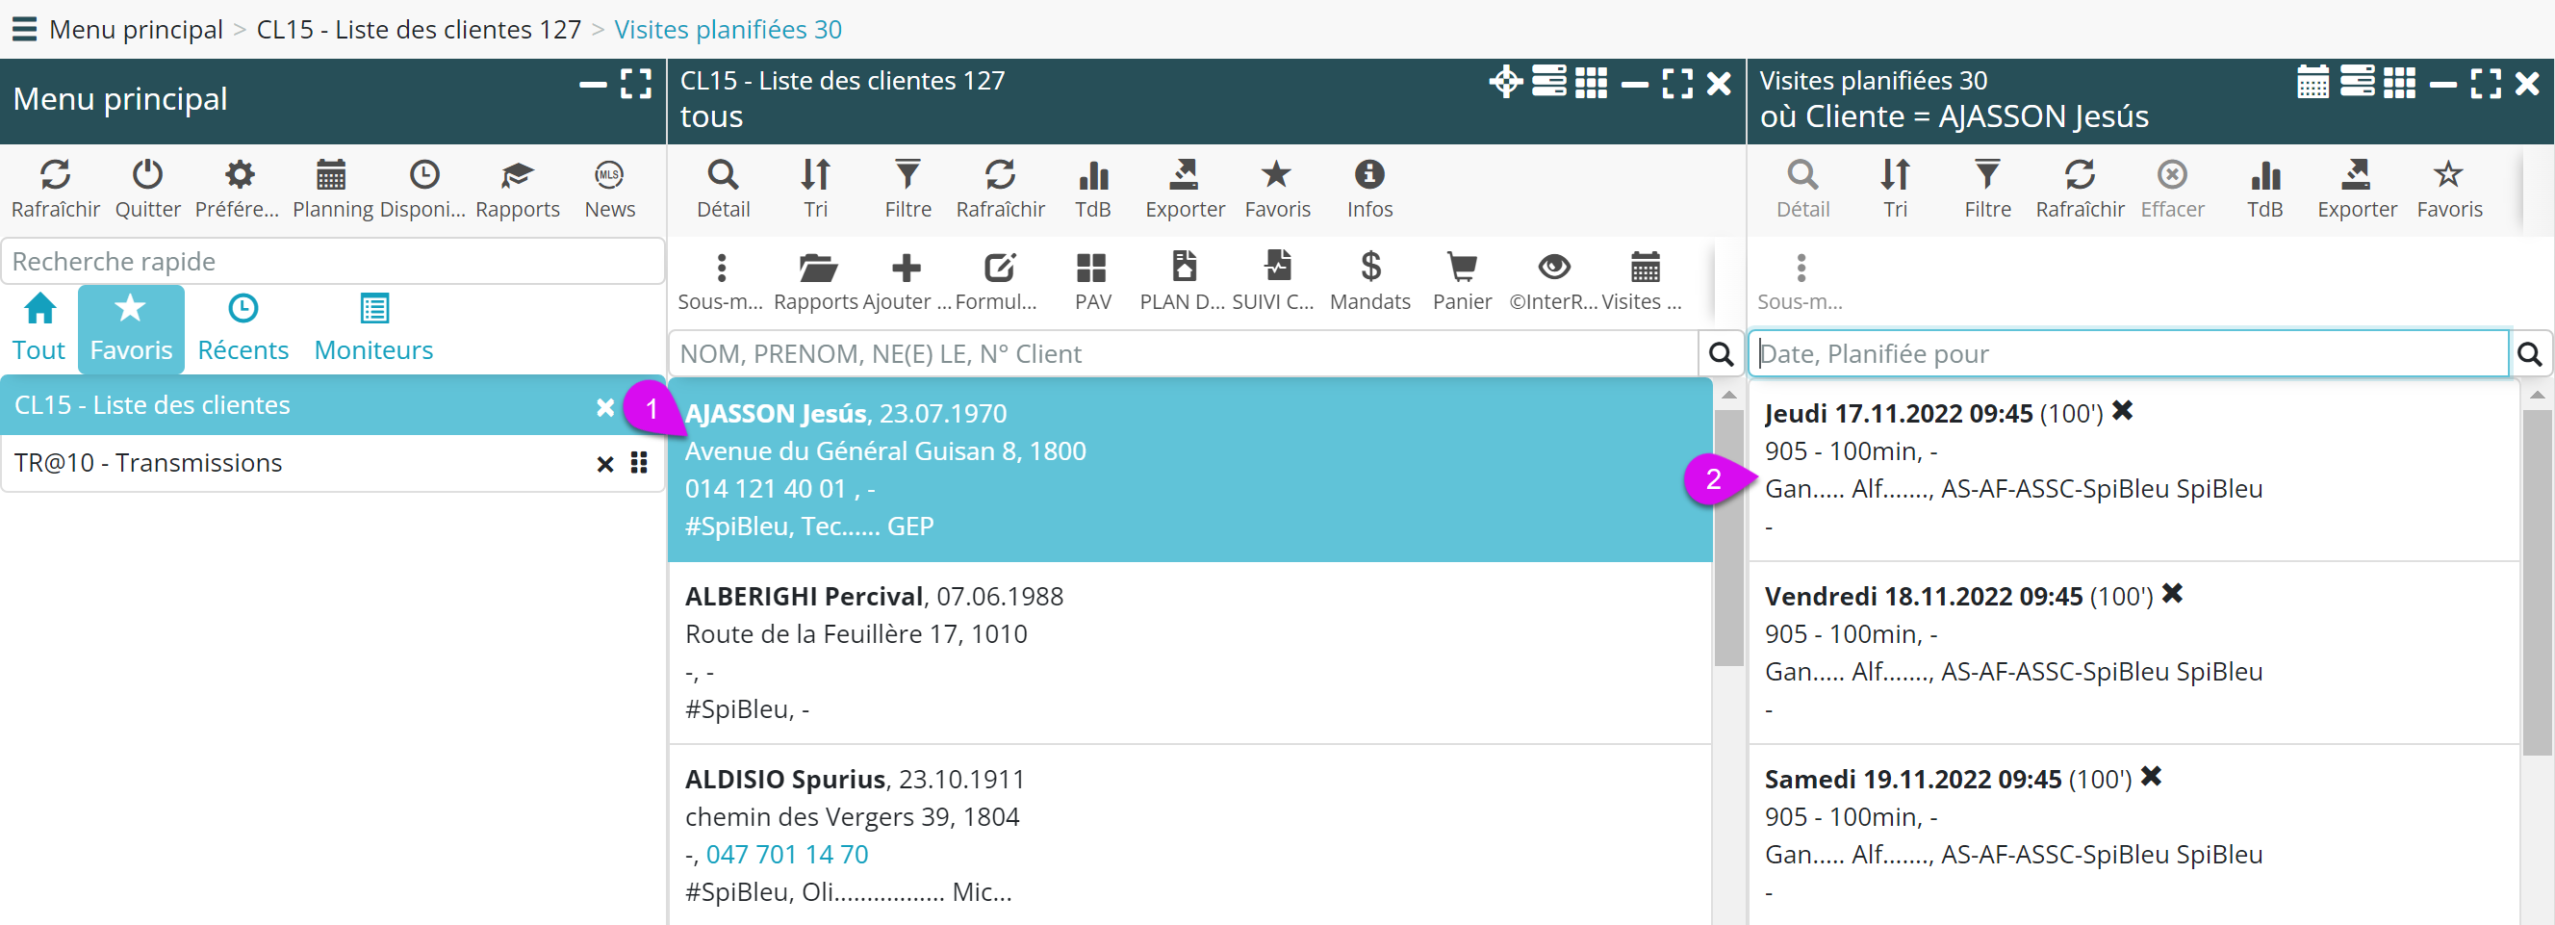Screen dimensions: 2555x925
Task: Switch to the Récents tab
Action: 243,328
